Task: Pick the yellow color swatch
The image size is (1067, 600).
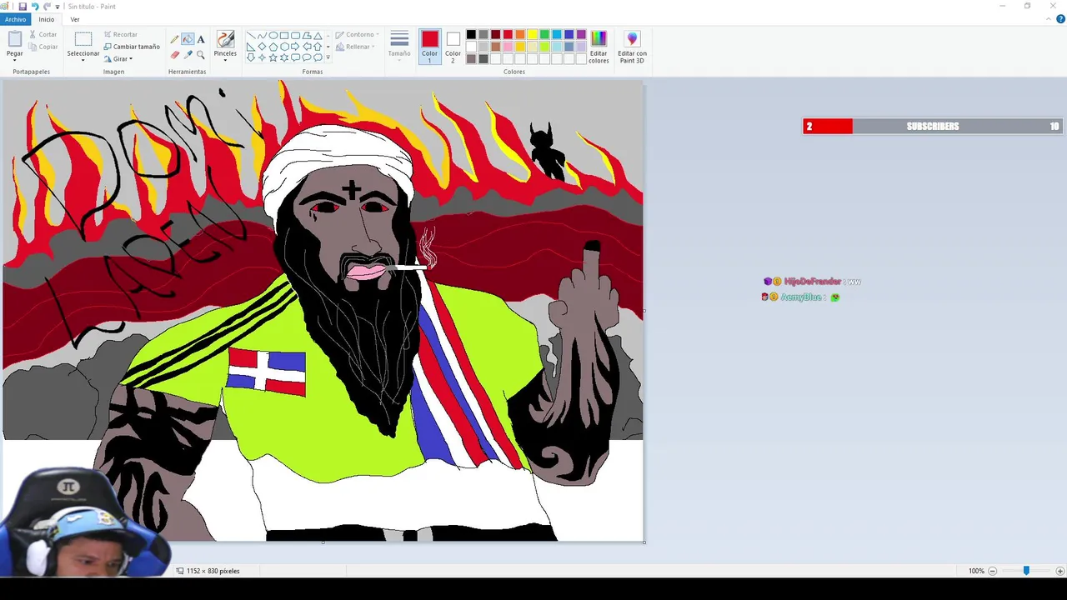Action: pos(532,35)
